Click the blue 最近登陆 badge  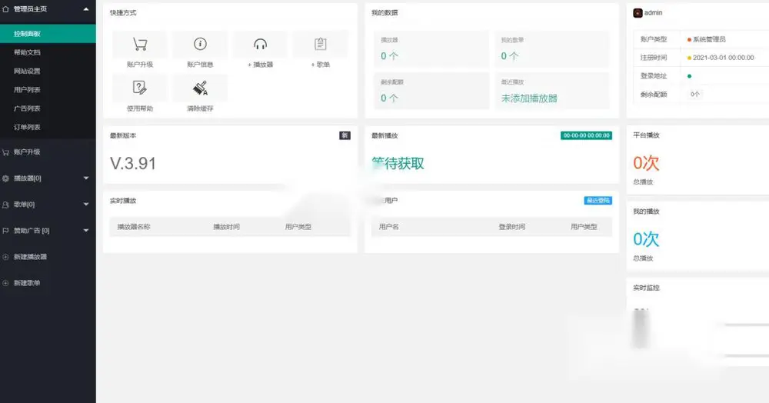(x=598, y=201)
